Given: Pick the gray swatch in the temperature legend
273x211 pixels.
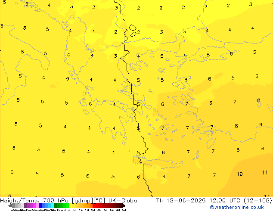Looking at the screenshot, I should click(14, 205).
